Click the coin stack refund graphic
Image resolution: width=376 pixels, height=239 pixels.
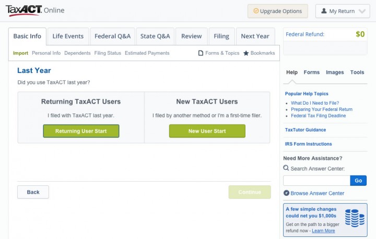tap(355, 218)
